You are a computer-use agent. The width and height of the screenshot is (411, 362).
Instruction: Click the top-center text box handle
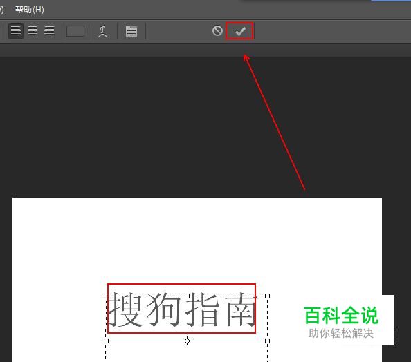(x=187, y=296)
